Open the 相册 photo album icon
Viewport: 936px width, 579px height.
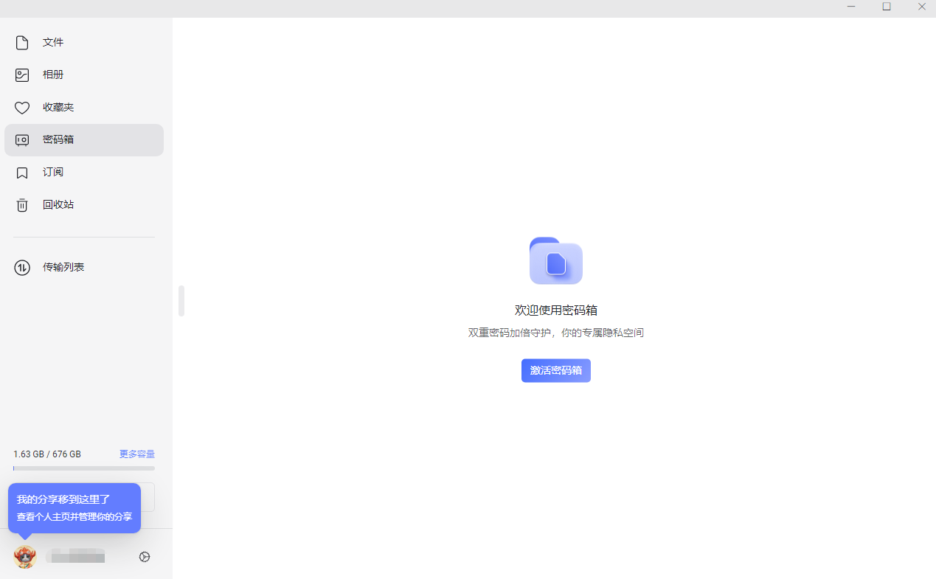22,75
